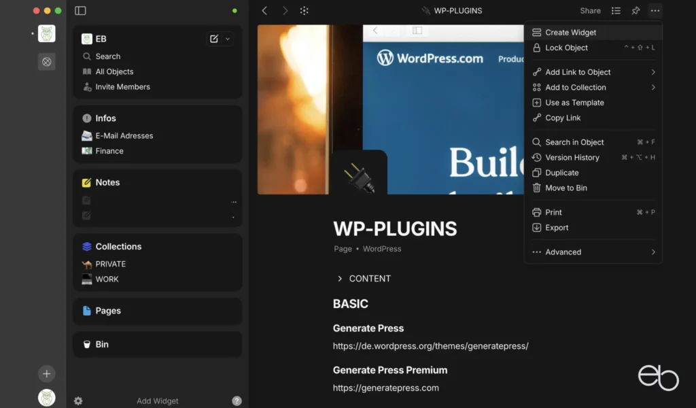The height and width of the screenshot is (408, 696).
Task: Open the WORK collection
Action: pos(107,279)
